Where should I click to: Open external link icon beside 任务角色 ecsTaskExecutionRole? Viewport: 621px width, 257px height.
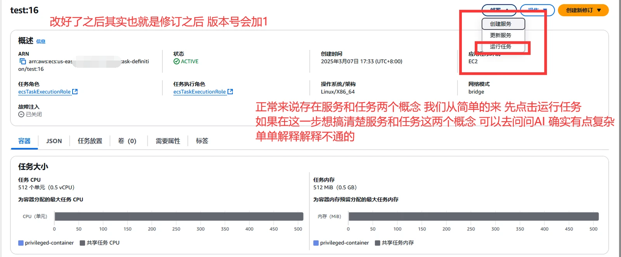pyautogui.click(x=75, y=92)
